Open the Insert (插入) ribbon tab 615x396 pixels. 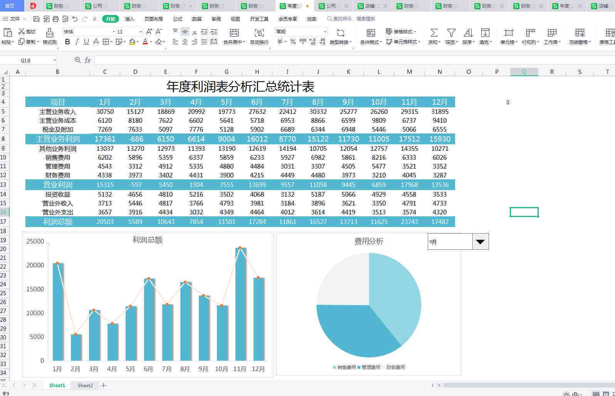tap(130, 19)
